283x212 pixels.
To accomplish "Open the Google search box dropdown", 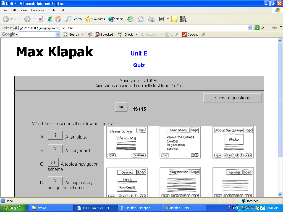I will (57, 35).
